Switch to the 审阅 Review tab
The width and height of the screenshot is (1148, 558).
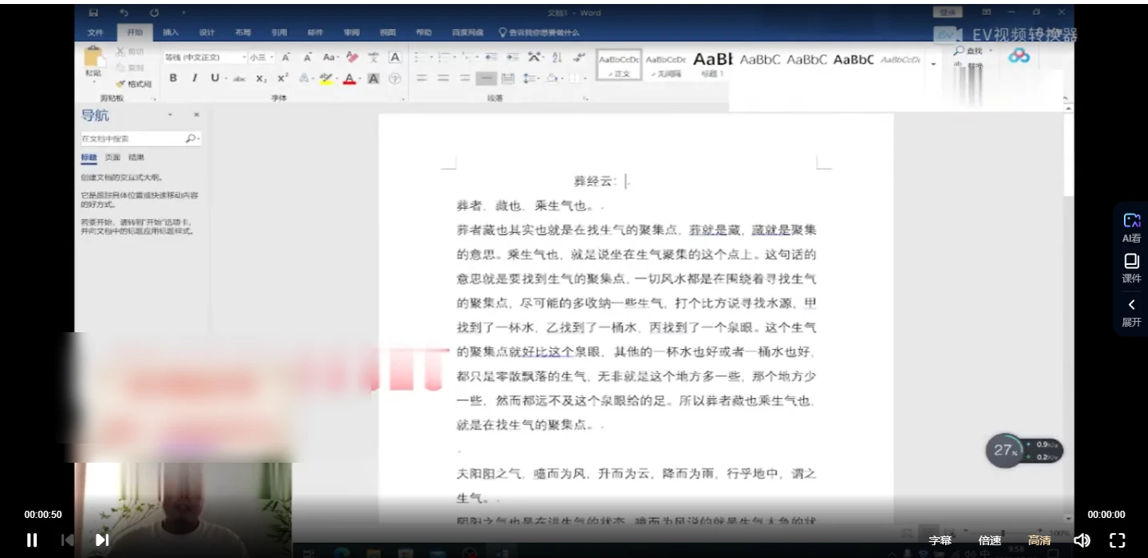click(351, 33)
